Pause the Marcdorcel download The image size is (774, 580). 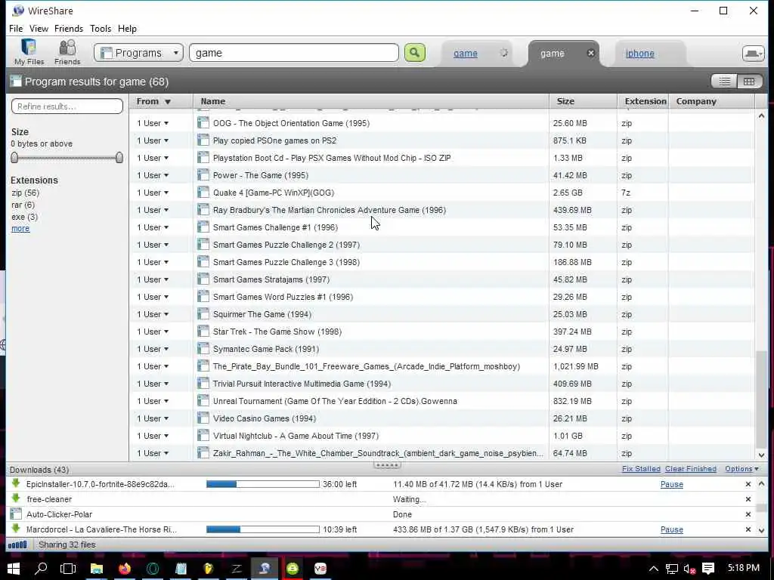[672, 529]
